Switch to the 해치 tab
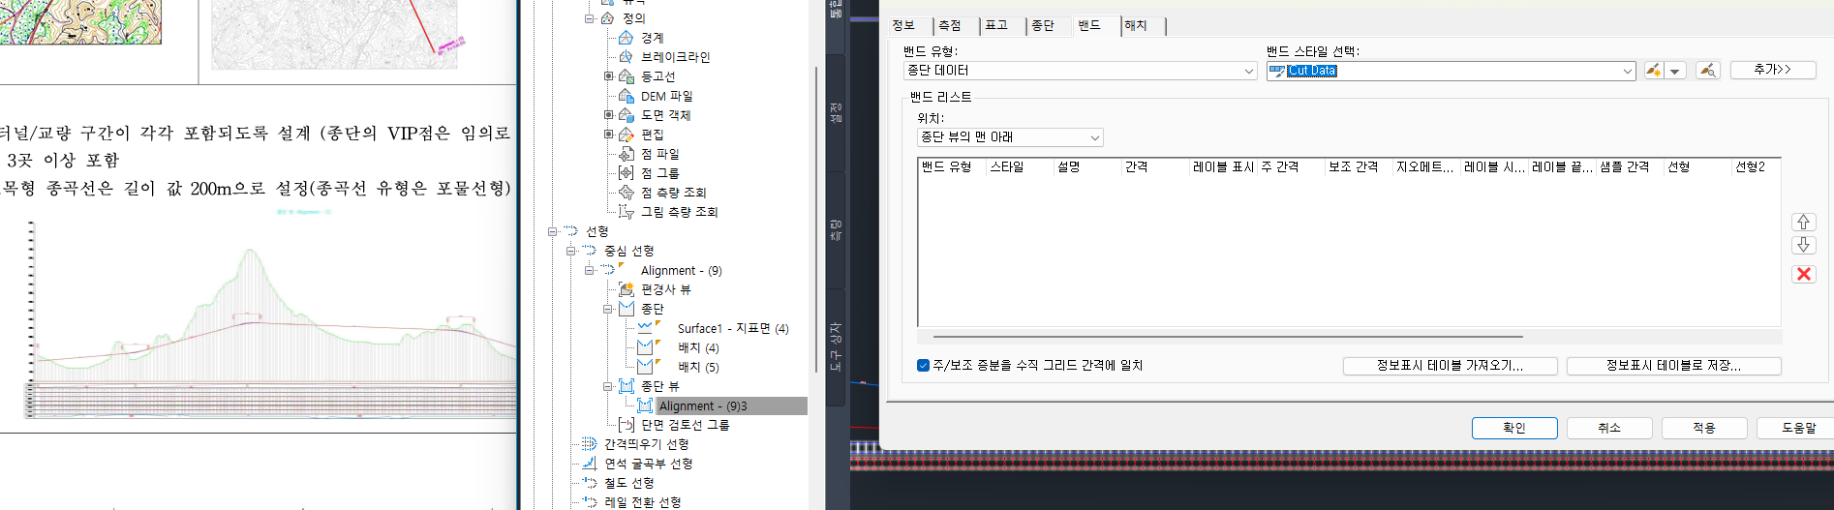Viewport: 1834px width, 510px height. point(1135,26)
